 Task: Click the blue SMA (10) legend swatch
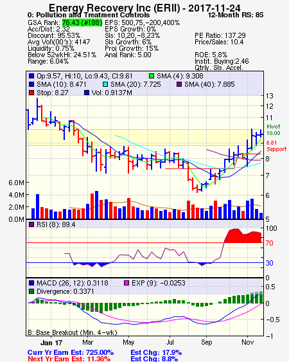(31, 84)
